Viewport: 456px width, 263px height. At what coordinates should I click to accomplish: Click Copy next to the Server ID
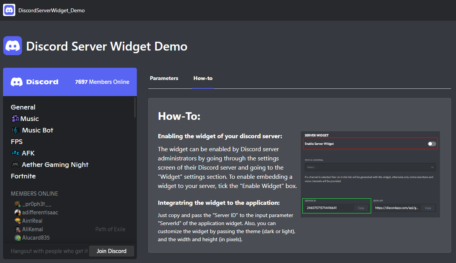click(361, 208)
